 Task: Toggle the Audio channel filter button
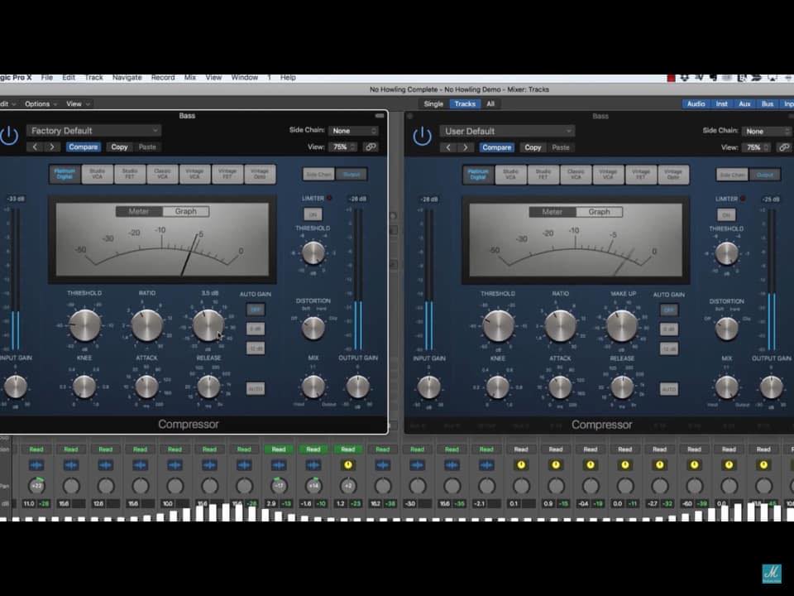[x=696, y=104]
